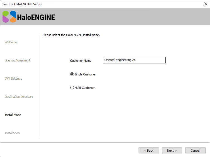Select the Install Mode step

pos(13,115)
